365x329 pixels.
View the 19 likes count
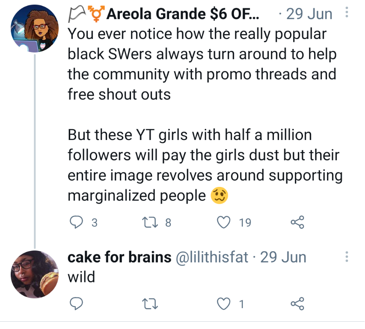pos(245,222)
